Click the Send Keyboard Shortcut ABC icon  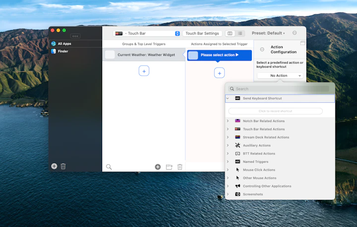tap(238, 98)
